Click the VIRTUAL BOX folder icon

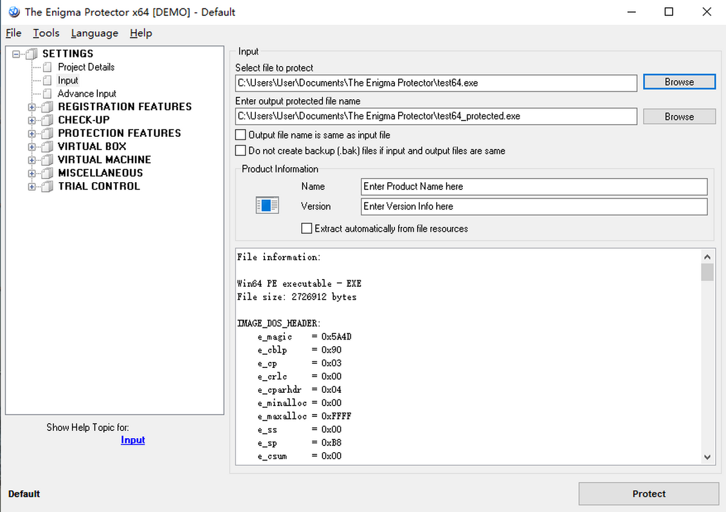pyautogui.click(x=47, y=147)
